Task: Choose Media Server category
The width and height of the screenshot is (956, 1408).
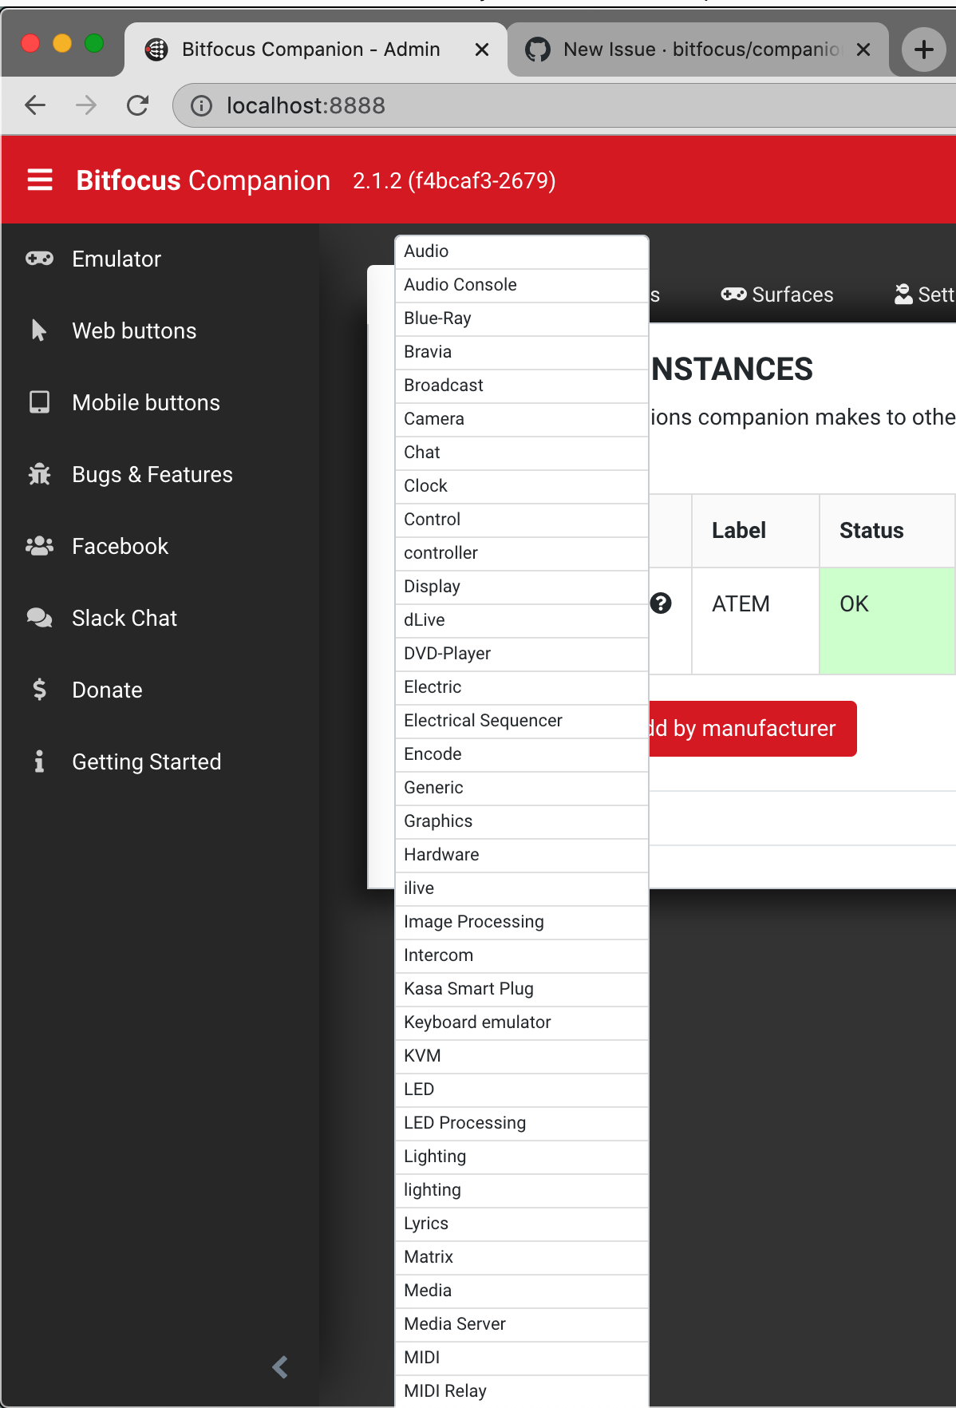Action: click(x=522, y=1324)
